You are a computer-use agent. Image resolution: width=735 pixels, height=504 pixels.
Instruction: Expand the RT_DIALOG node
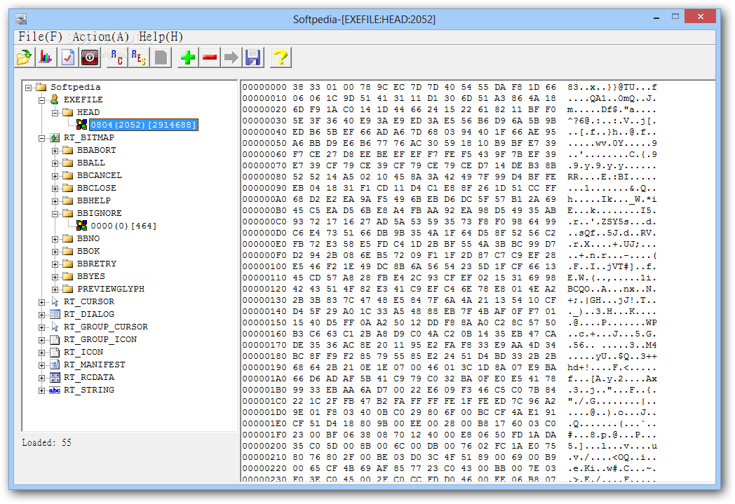(x=41, y=315)
